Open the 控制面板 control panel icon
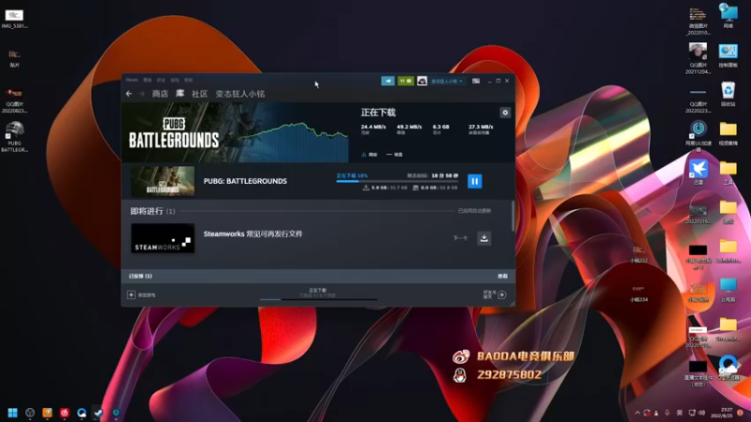The image size is (751, 422). 728,55
